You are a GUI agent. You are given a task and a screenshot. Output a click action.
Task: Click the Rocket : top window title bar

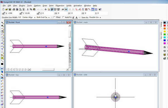[38, 75]
